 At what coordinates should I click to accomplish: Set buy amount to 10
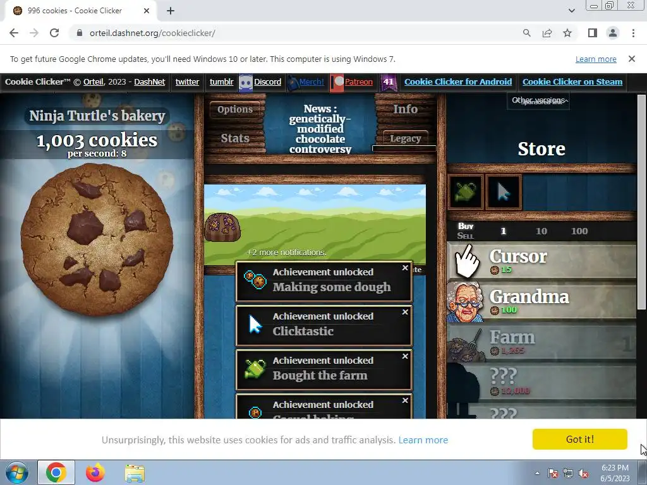pos(541,231)
